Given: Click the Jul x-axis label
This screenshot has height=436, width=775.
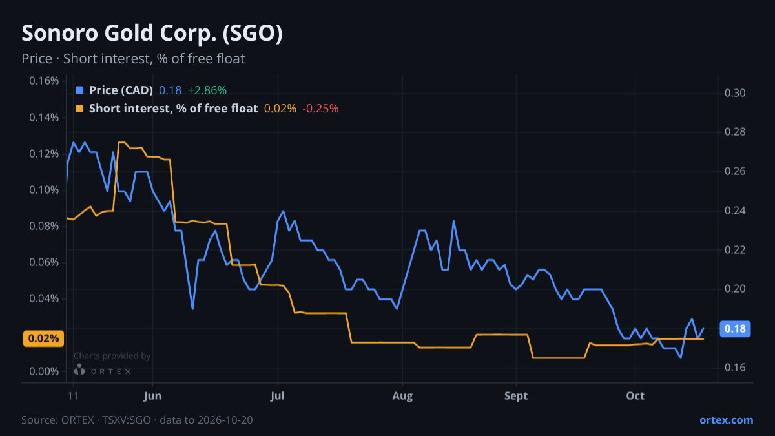Looking at the screenshot, I should click(x=278, y=395).
